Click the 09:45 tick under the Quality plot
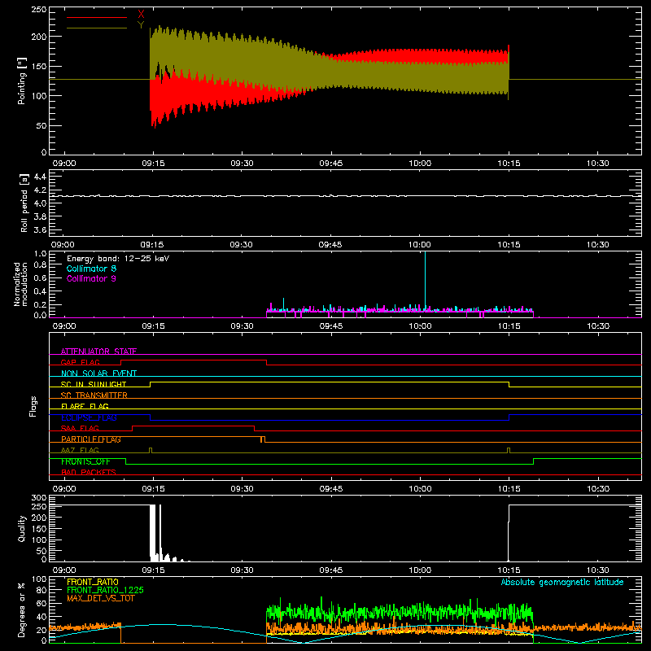Image resolution: width=651 pixels, height=651 pixels. (331, 570)
